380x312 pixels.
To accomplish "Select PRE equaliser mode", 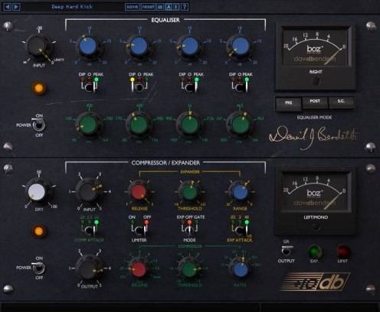I will click(288, 103).
